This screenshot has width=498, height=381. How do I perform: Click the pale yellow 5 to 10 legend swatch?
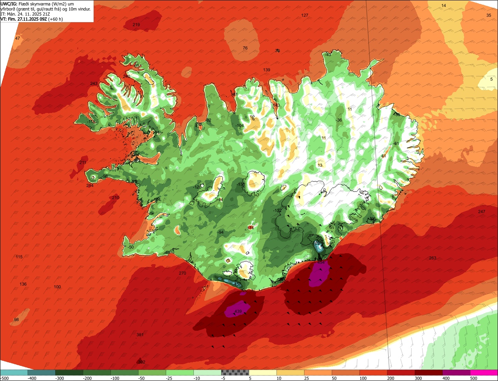[263, 372]
